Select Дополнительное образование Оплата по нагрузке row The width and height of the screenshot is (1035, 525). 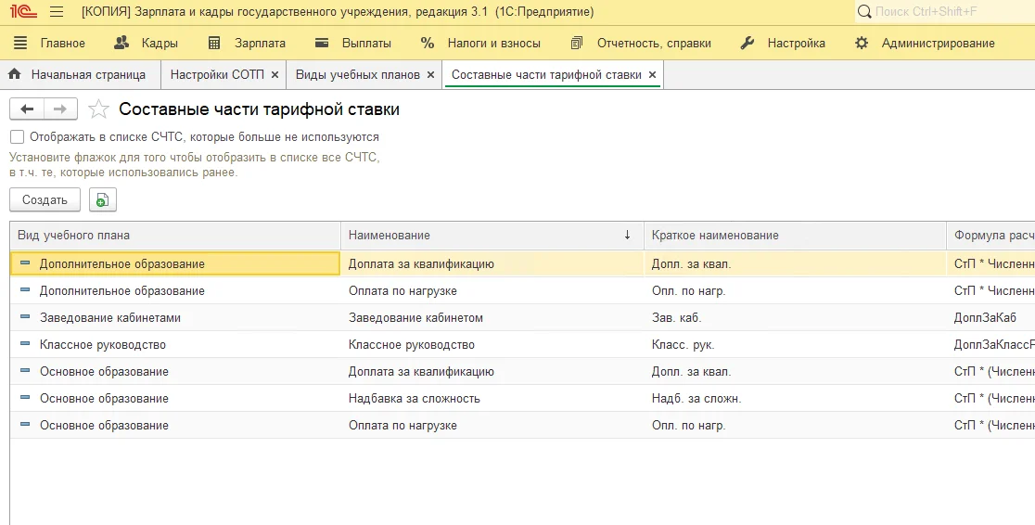pos(523,290)
